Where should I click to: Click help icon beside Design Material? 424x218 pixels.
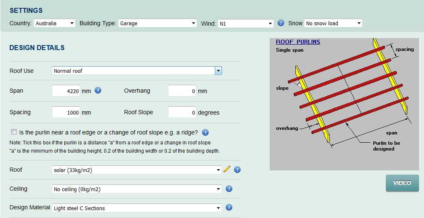point(229,208)
